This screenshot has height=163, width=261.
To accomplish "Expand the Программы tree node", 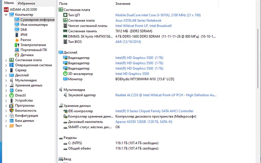I will 6,106.
